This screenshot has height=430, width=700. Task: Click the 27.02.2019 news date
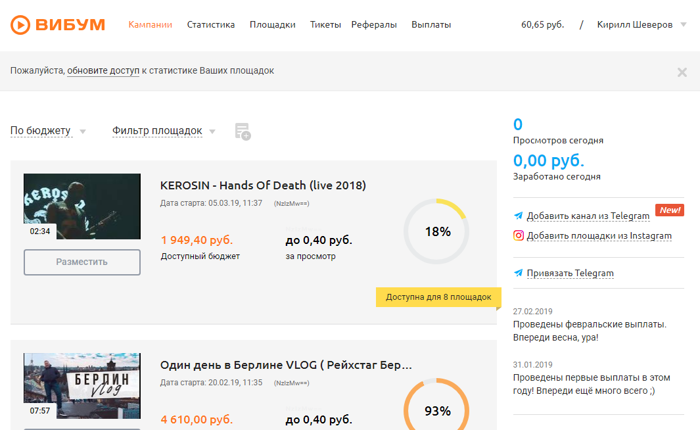(x=532, y=311)
